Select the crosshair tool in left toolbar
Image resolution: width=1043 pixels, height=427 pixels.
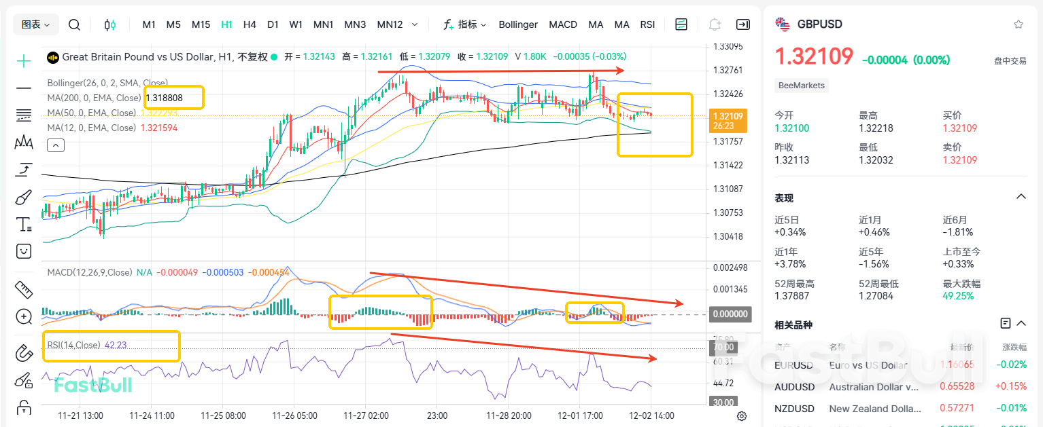23,61
